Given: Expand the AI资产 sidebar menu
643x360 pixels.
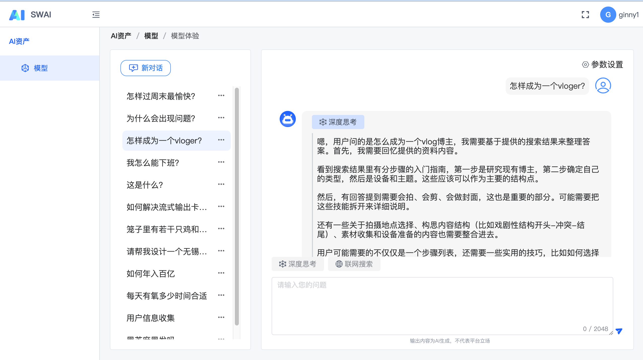Looking at the screenshot, I should pyautogui.click(x=19, y=41).
